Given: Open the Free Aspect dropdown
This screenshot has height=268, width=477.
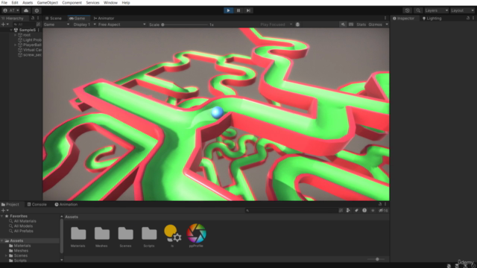Looking at the screenshot, I should pos(121,25).
